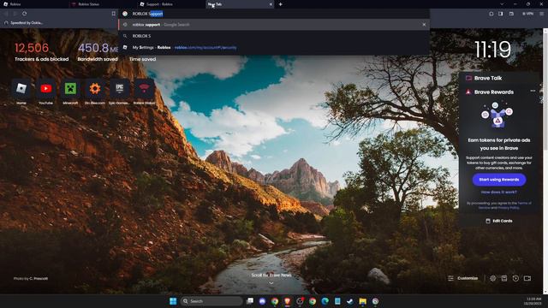
Task: Open 'How does it work?' link
Action: pyautogui.click(x=498, y=192)
